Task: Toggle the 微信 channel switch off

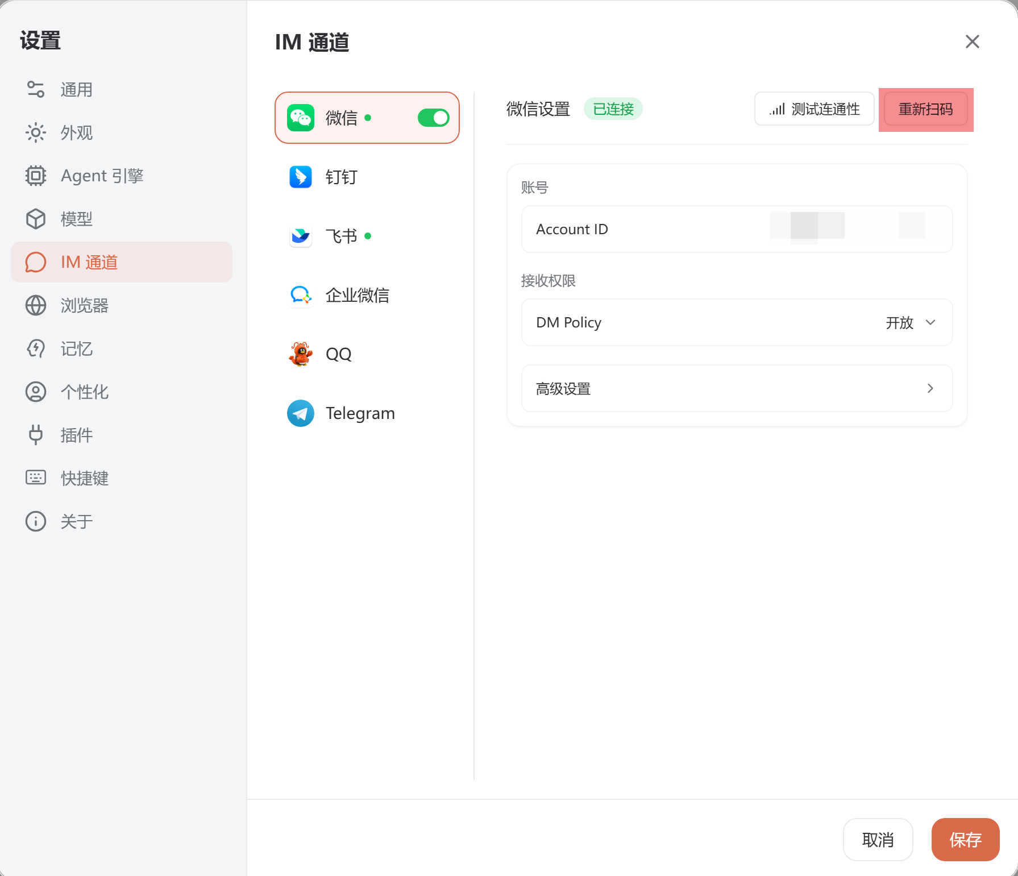Action: tap(434, 118)
